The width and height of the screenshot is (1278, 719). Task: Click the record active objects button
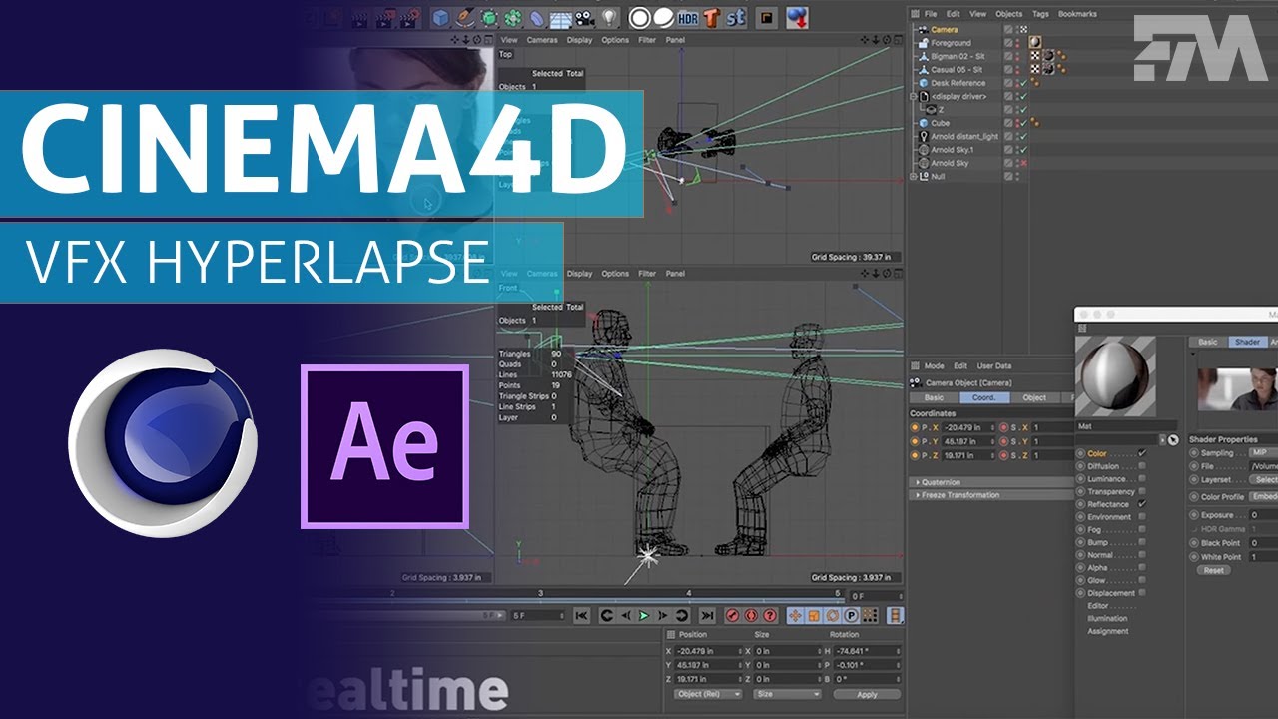(x=733, y=615)
